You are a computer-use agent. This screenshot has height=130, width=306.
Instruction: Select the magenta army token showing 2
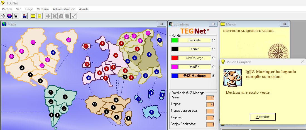[127, 37]
